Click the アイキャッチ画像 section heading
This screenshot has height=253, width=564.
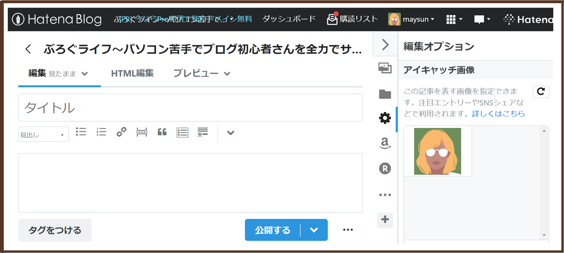click(x=439, y=70)
